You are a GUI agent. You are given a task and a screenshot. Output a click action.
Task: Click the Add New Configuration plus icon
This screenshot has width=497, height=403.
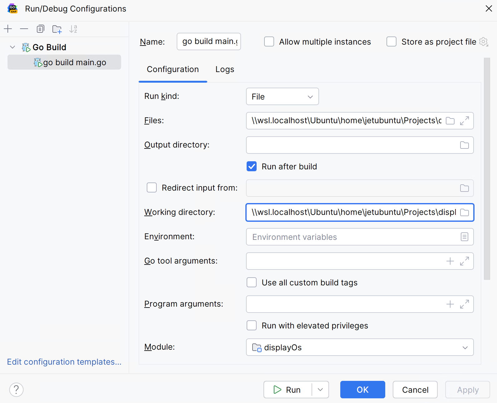pyautogui.click(x=8, y=29)
